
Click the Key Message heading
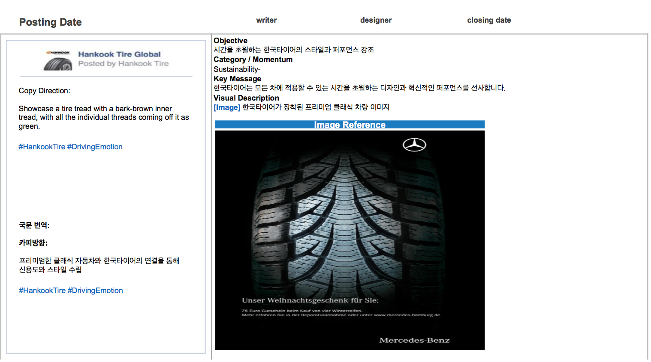(x=237, y=79)
